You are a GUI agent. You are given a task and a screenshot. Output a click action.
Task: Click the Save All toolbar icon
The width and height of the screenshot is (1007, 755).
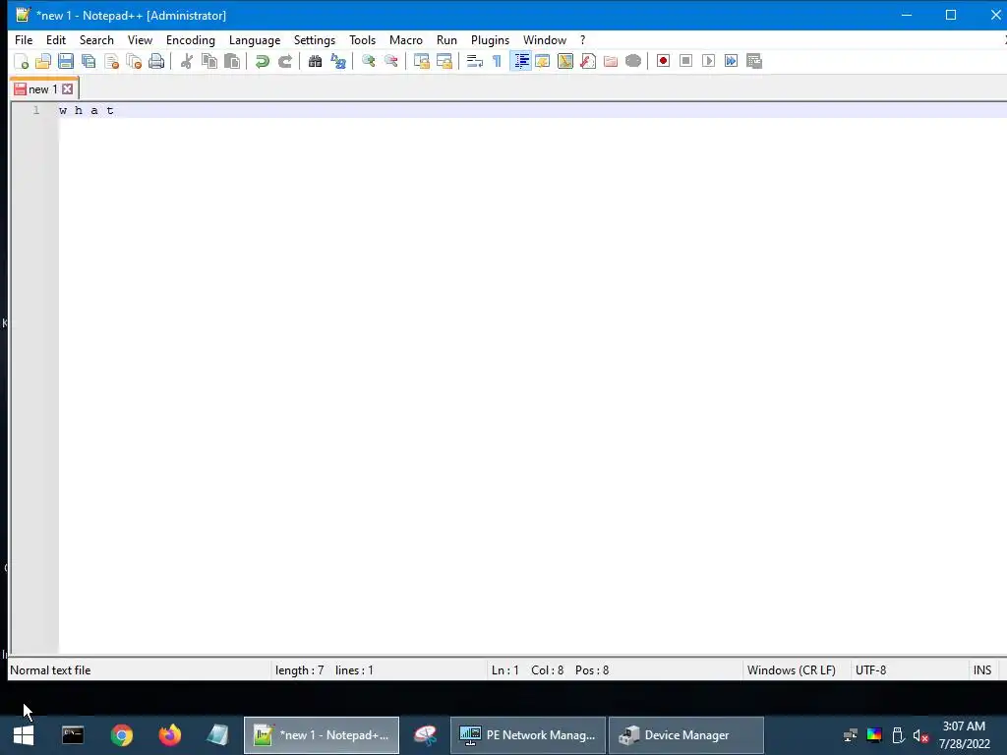coord(89,62)
